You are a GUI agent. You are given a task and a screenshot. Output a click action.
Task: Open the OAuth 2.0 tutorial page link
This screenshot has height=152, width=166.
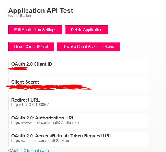(29, 150)
